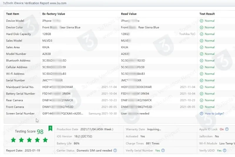Screen dimensions: 235x157
Task: Click the Rear Camera Normal check icon
Action: click(202, 100)
